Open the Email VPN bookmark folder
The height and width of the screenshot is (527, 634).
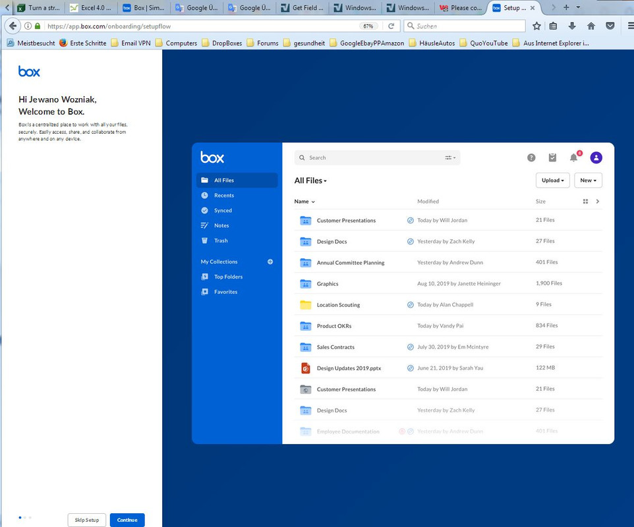(x=131, y=43)
